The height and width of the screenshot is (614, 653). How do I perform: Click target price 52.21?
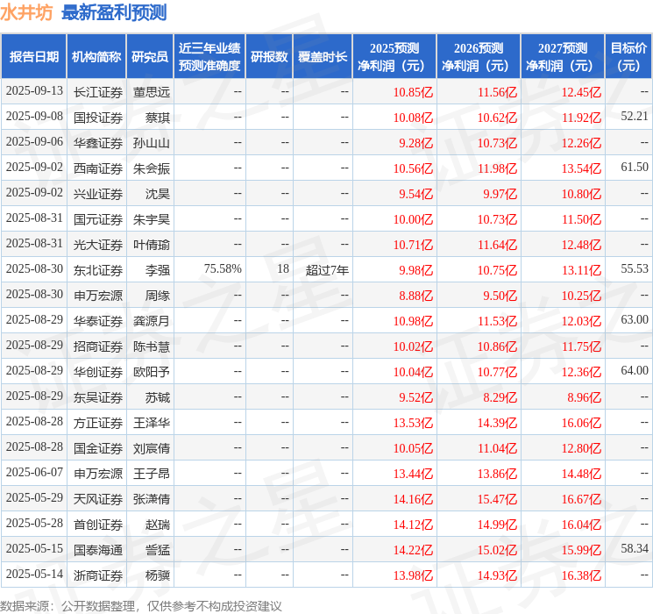coord(635,117)
